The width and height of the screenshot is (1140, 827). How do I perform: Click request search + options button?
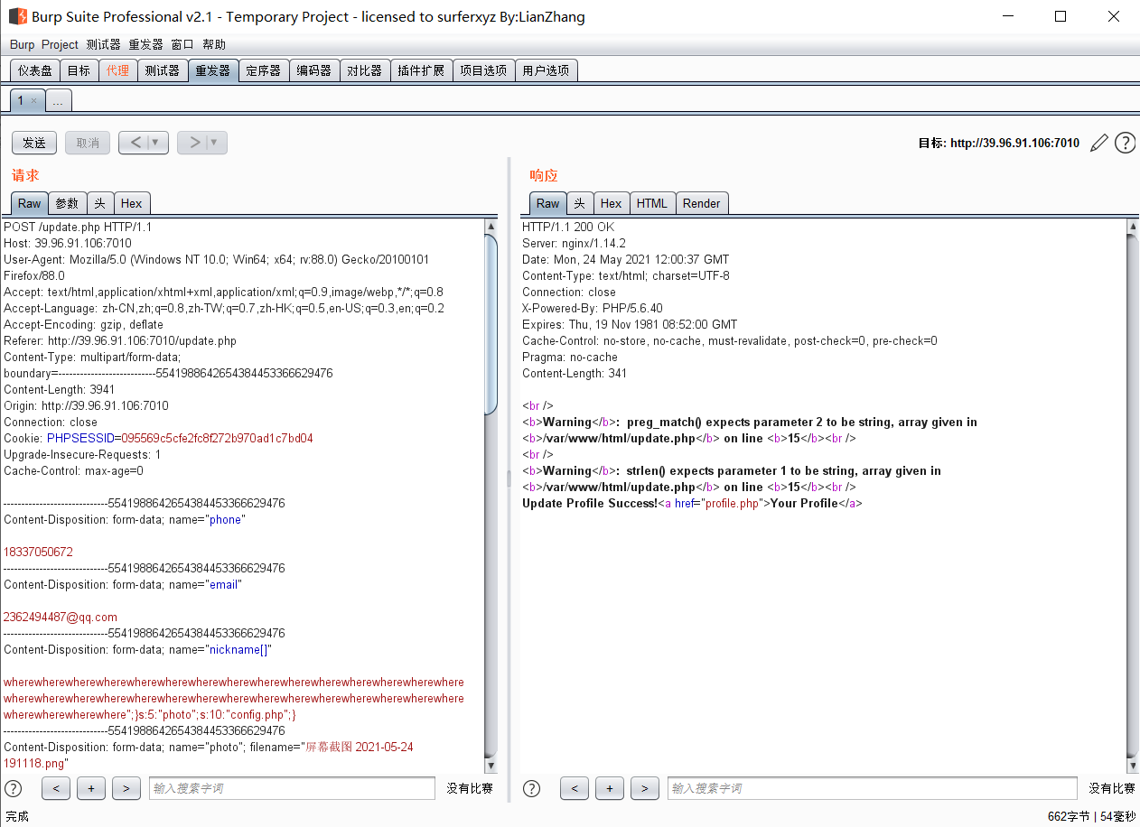pyautogui.click(x=91, y=788)
